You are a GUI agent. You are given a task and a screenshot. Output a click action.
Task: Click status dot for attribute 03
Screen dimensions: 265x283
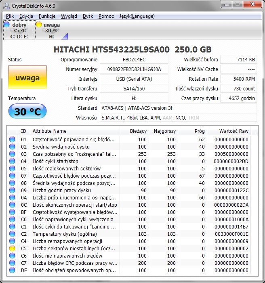(12, 154)
